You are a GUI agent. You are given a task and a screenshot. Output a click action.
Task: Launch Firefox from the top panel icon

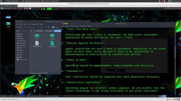[x=25, y=8]
